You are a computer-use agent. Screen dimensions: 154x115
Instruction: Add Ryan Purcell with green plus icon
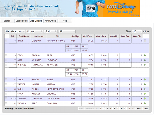tap(145, 79)
